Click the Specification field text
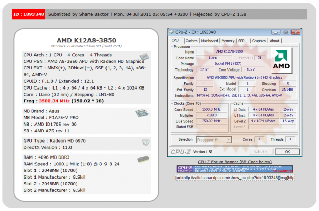Viewport: 319px width, 211px height. (x=245, y=78)
